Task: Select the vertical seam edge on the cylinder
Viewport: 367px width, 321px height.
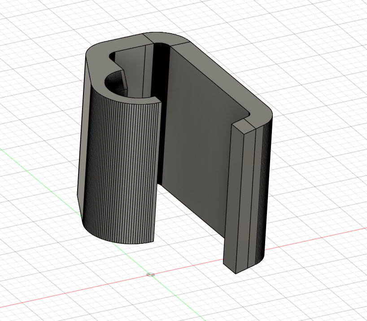Action: point(159,157)
